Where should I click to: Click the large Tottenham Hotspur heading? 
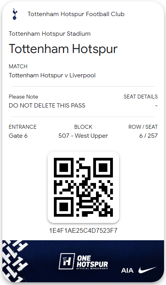point(63,49)
